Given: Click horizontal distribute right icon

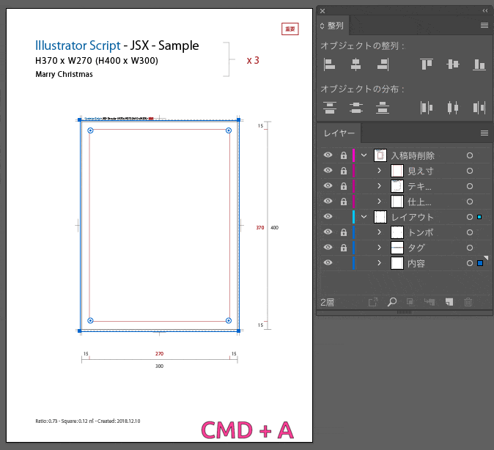Looking at the screenshot, I should tap(479, 108).
